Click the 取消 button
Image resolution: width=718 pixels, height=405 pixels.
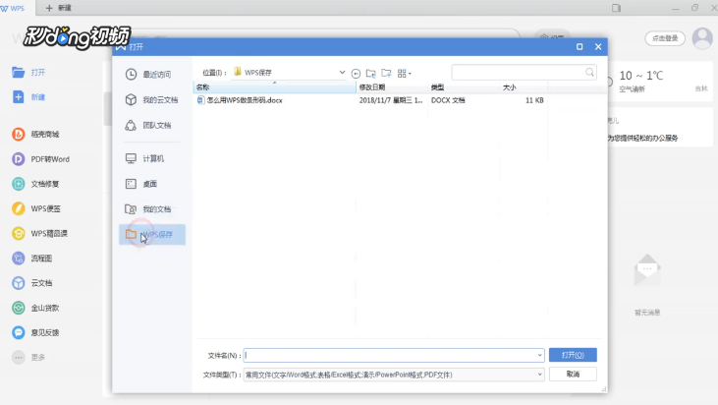click(573, 375)
